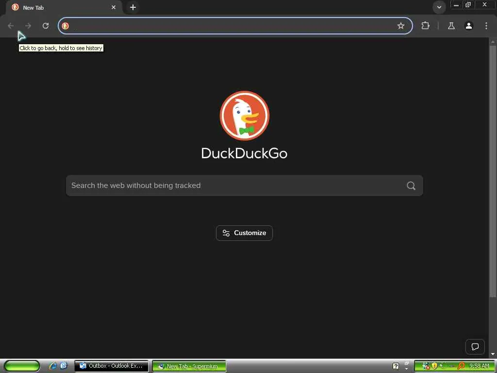Select the New Tab browser tab

[64, 7]
